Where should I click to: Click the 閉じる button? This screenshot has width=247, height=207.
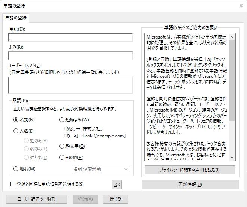tap(115, 199)
